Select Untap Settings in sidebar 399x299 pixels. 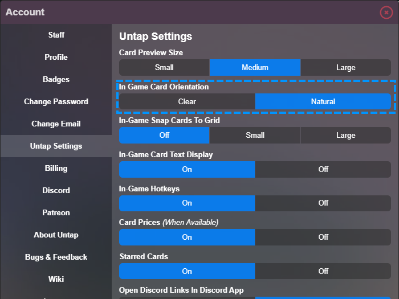pyautogui.click(x=56, y=146)
